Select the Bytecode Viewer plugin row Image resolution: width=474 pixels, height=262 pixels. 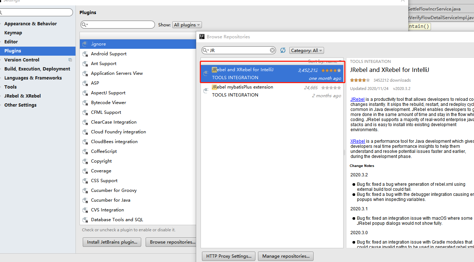(138, 103)
